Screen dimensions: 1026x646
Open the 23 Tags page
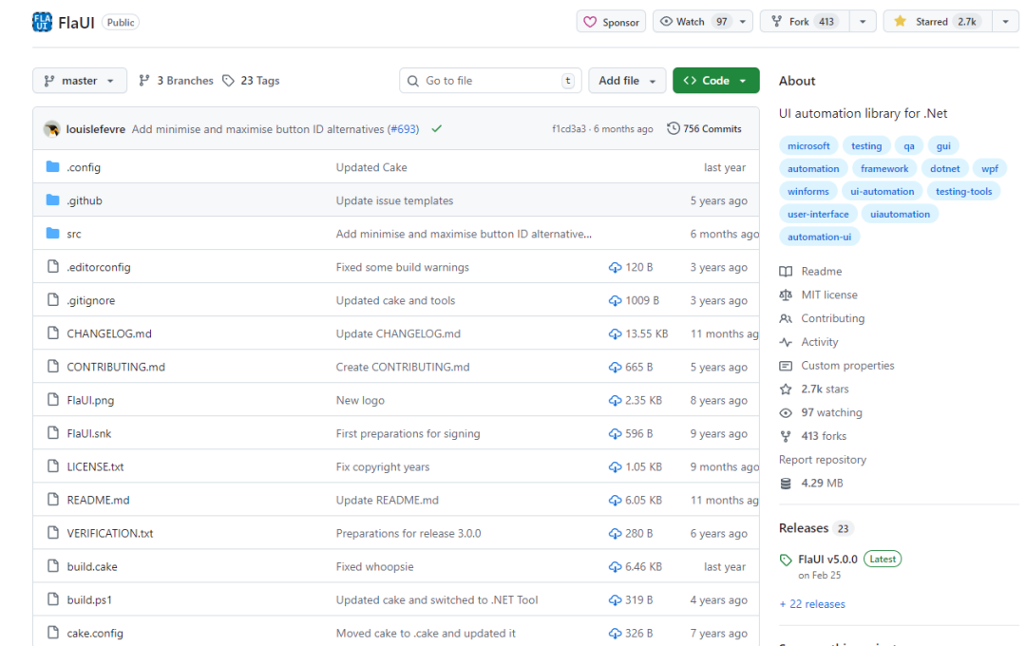point(251,81)
